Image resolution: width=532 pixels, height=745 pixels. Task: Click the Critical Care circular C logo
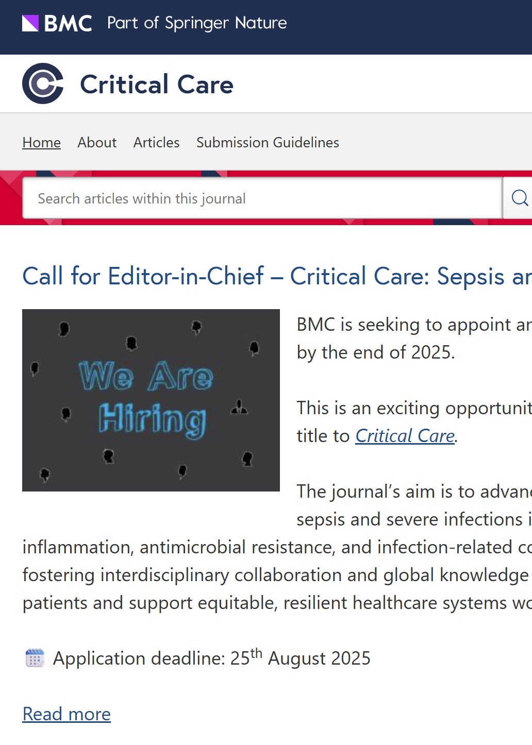(43, 83)
